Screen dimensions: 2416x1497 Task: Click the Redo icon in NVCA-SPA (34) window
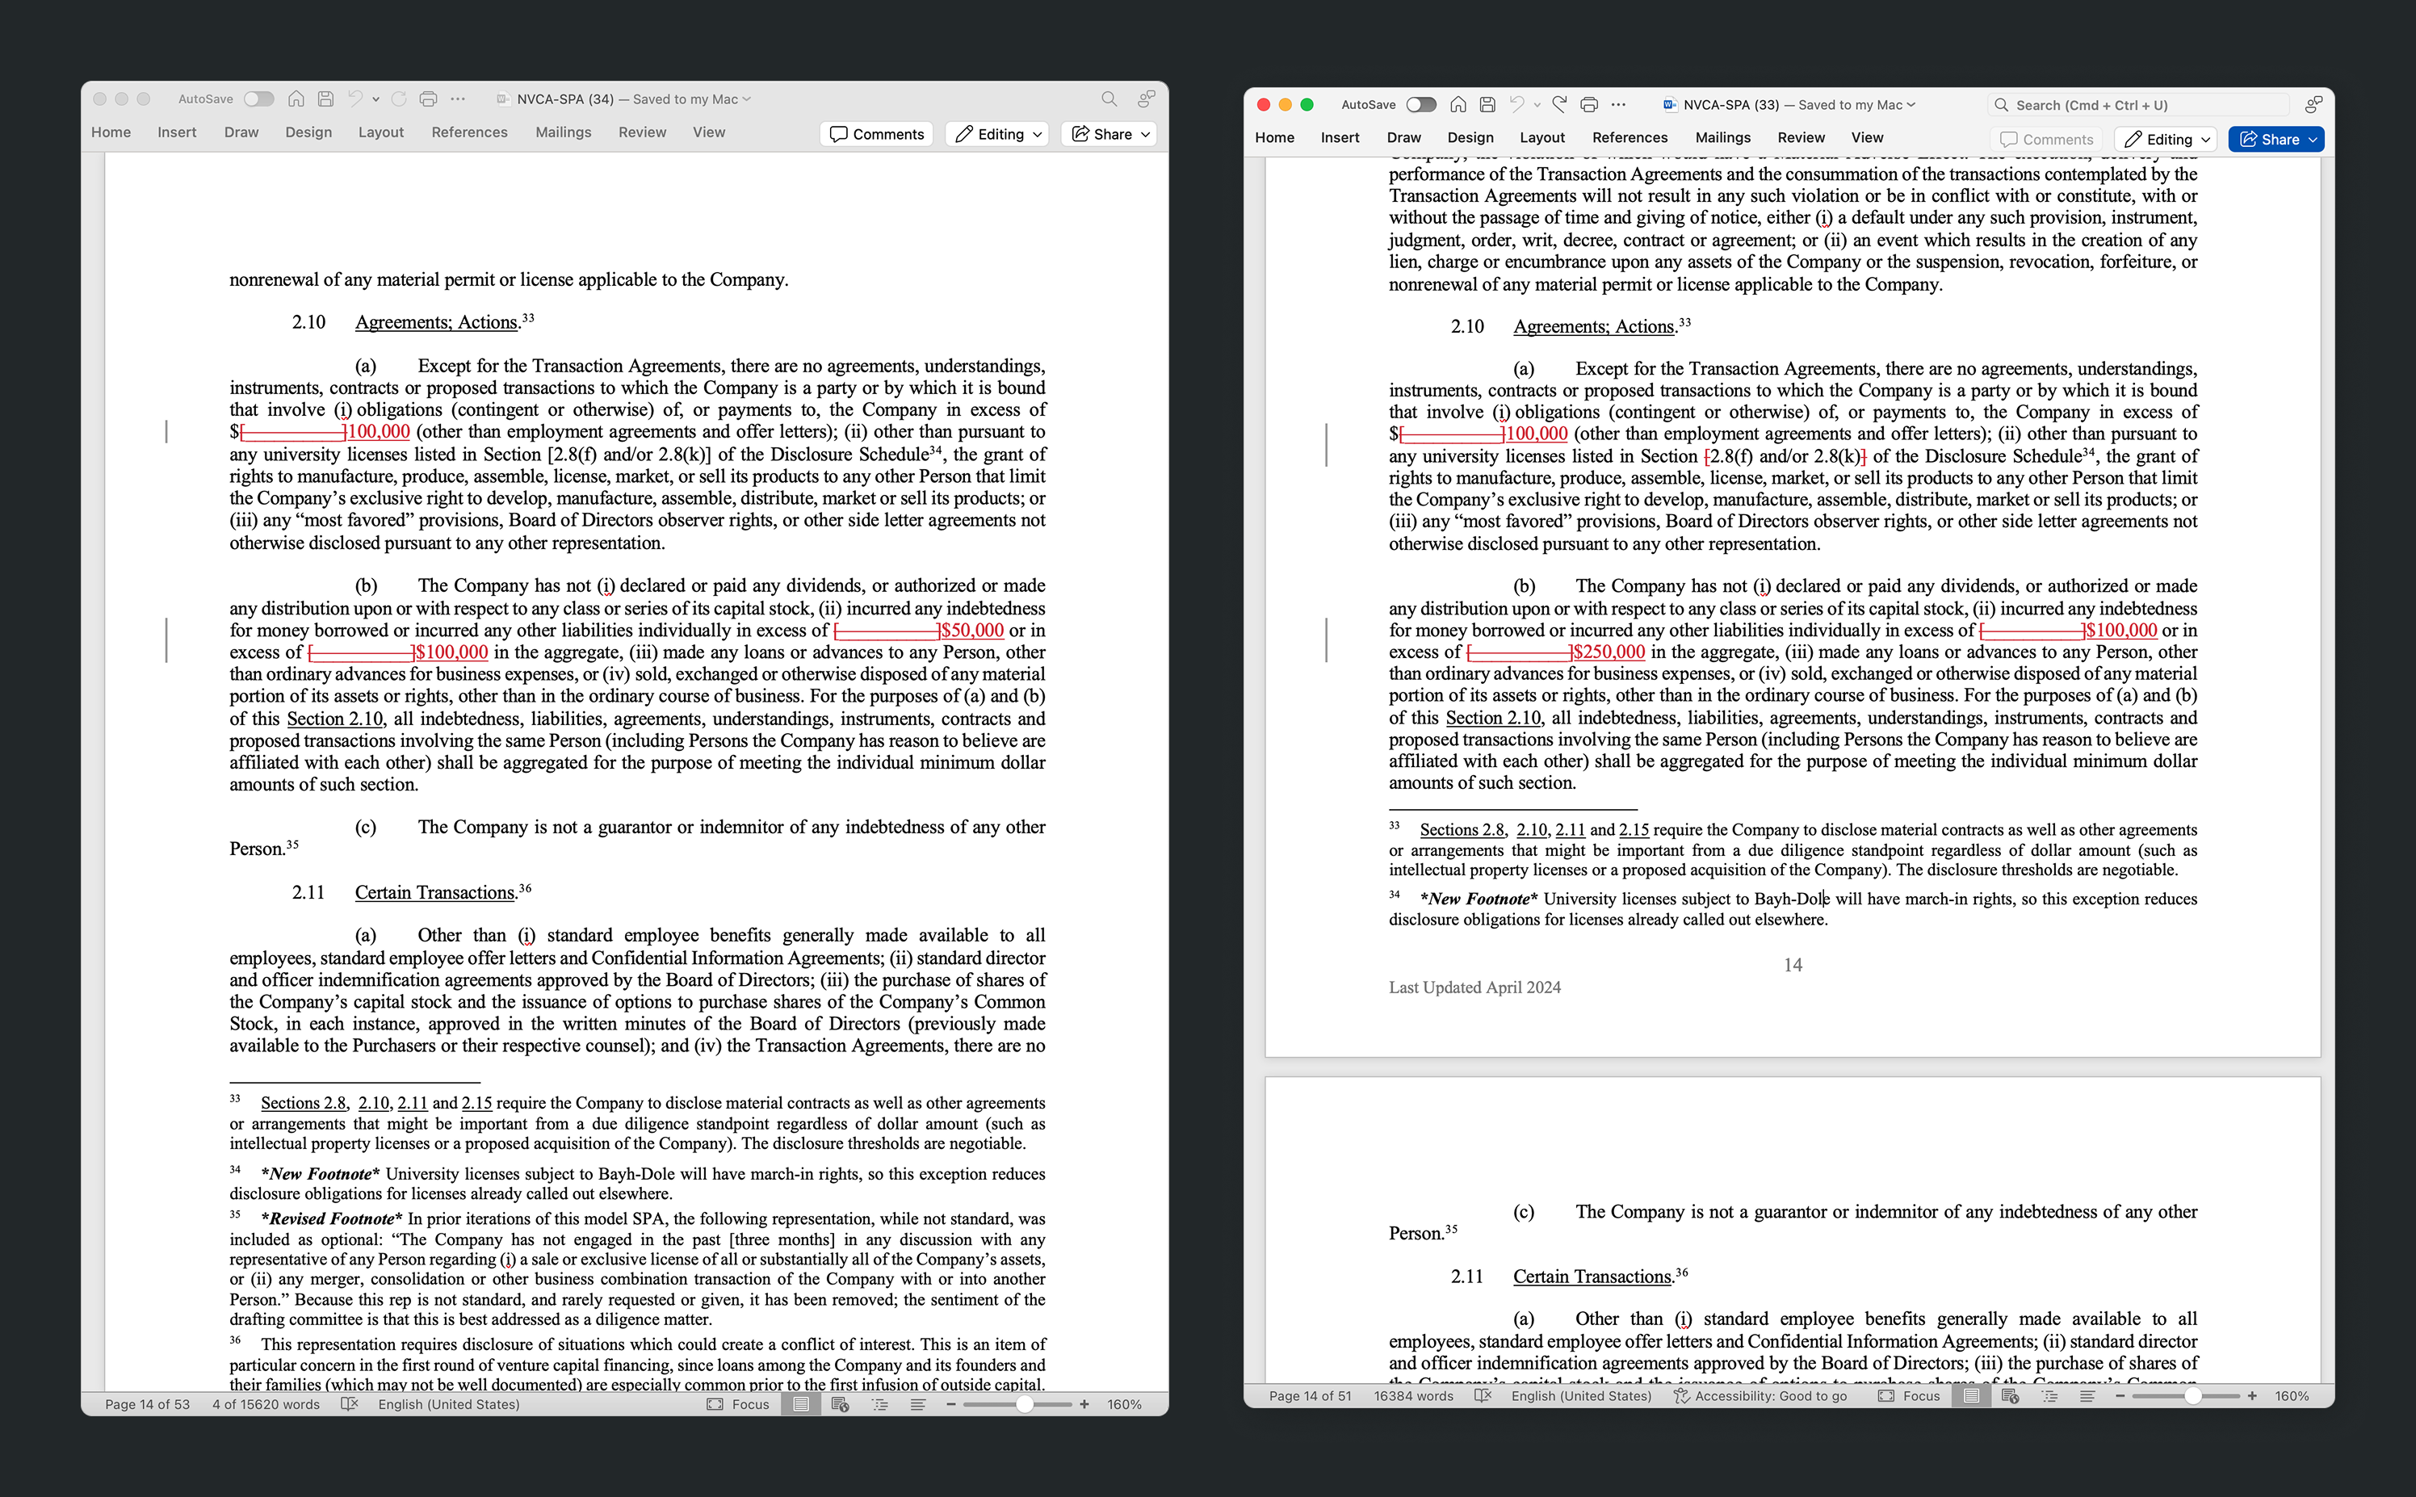(x=399, y=99)
